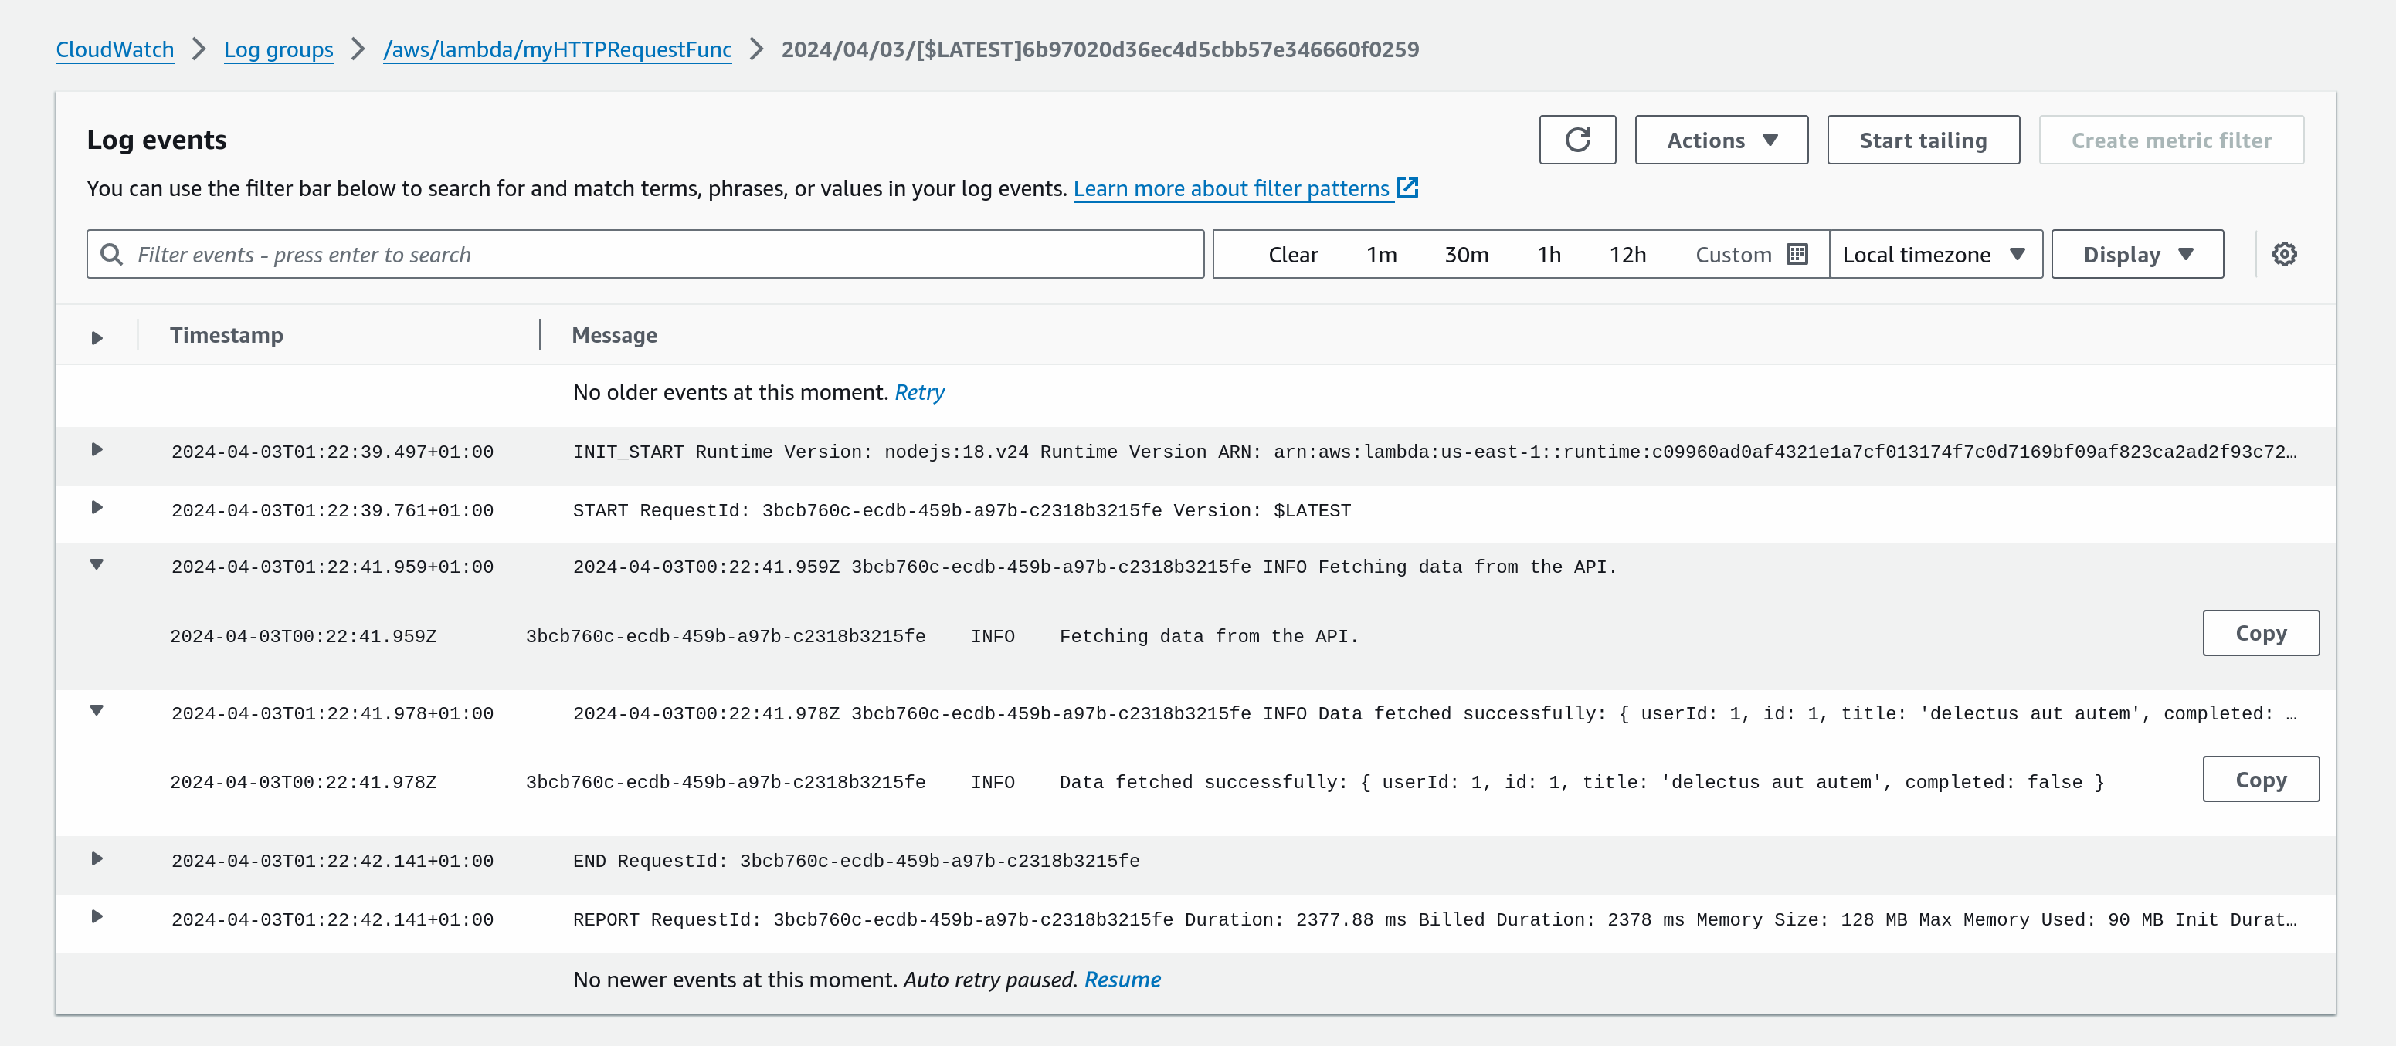Click the Filter events search field

point(651,254)
